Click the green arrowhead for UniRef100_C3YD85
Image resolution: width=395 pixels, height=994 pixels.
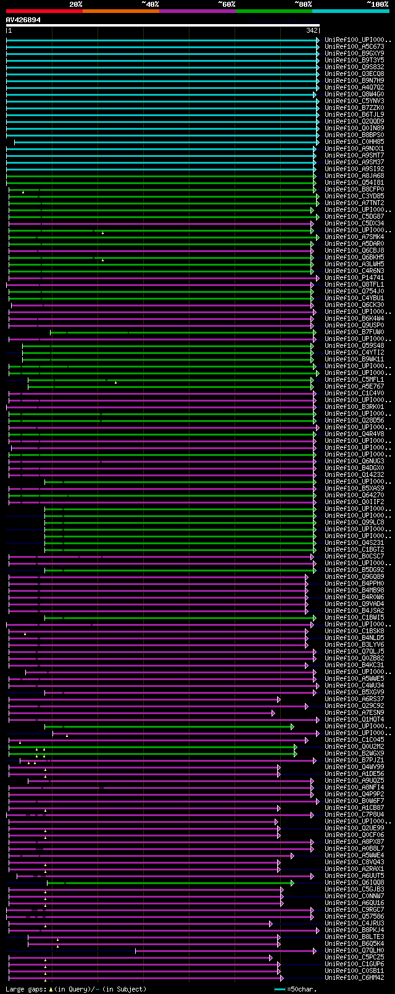[318, 196]
